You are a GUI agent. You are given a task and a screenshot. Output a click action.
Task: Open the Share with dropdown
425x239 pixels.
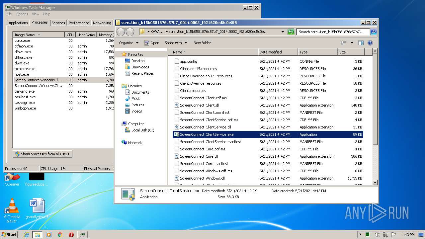(176, 43)
